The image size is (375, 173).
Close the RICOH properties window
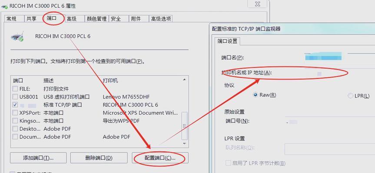(x=257, y=4)
